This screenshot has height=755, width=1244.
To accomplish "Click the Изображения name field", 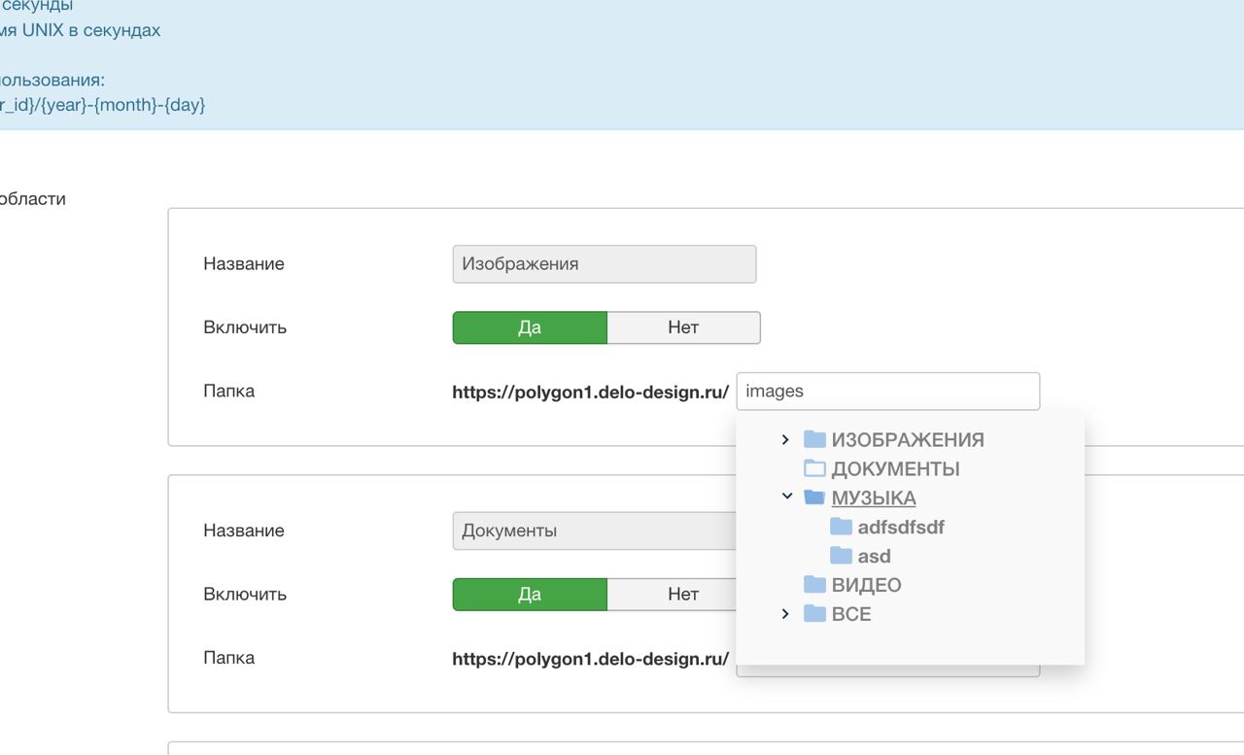I will [604, 264].
